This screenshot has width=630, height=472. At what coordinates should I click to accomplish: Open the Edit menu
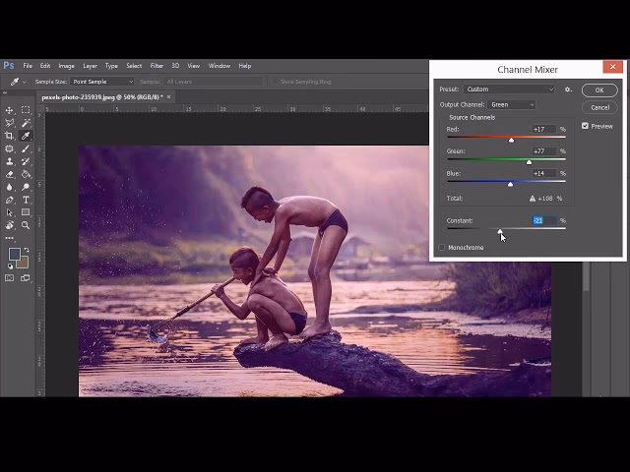[45, 66]
